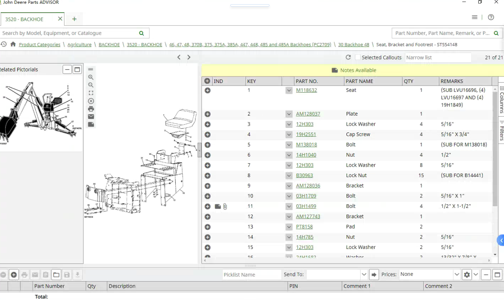Open the hamburger menu at top right
Viewport: 504px width, 300px height.
pyautogui.click(x=475, y=17)
